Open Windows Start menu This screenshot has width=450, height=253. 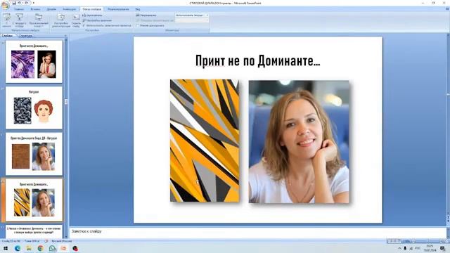pos(6,248)
